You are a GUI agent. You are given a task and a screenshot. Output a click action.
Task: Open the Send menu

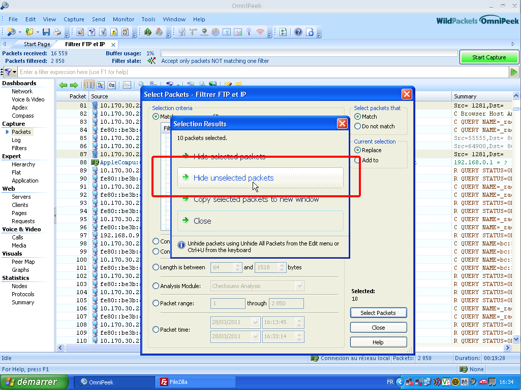[98, 19]
